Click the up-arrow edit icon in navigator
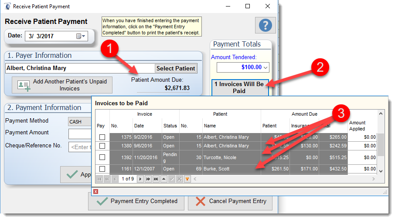The image size is (395, 220). (164, 179)
